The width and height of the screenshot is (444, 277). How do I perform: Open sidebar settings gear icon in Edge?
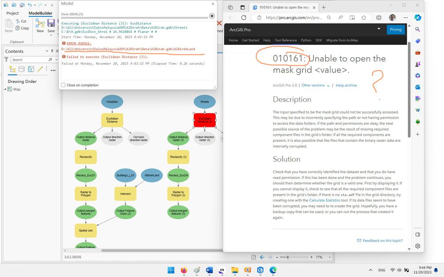tap(418, 246)
